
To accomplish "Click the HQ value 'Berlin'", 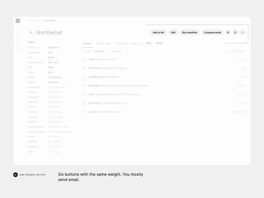I will click(x=51, y=57).
